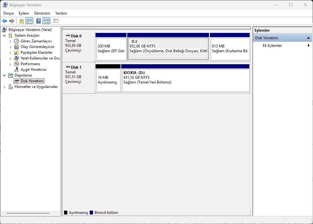Viewport: 313px width, 224px height.
Task: Click the Olay Görüntüleyicisi log icon
Action: coord(17,47)
